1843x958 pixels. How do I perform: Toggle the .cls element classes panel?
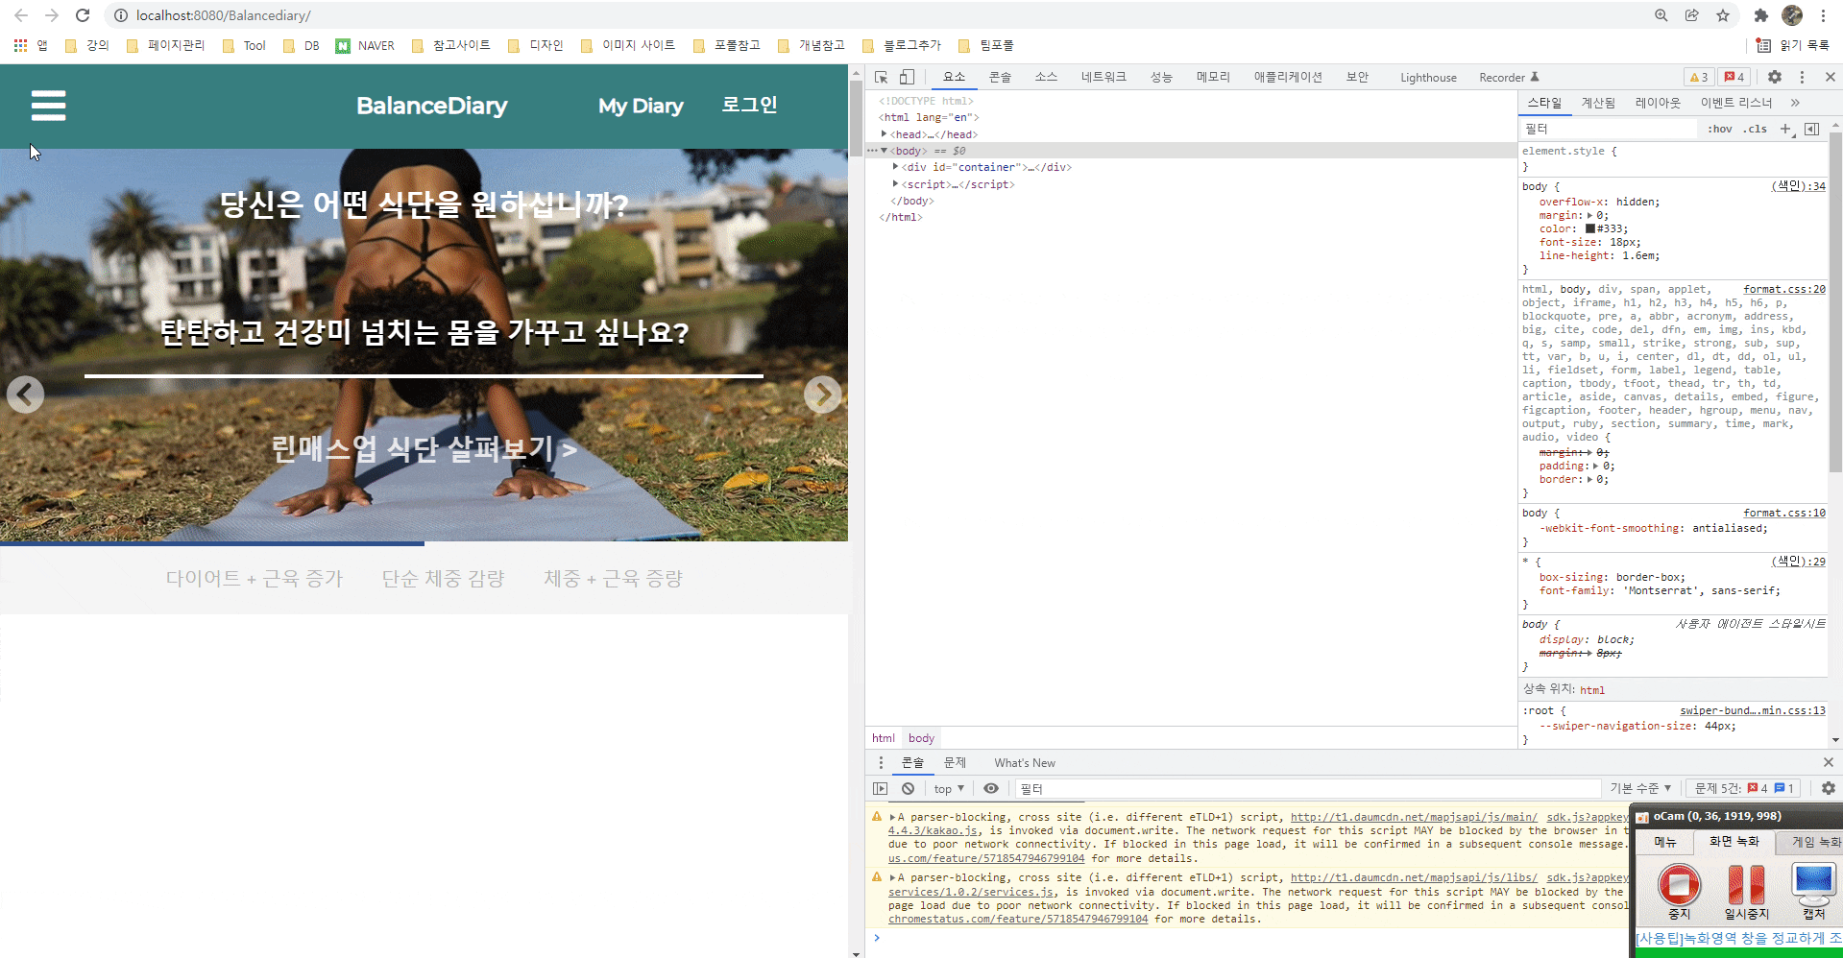(x=1756, y=129)
